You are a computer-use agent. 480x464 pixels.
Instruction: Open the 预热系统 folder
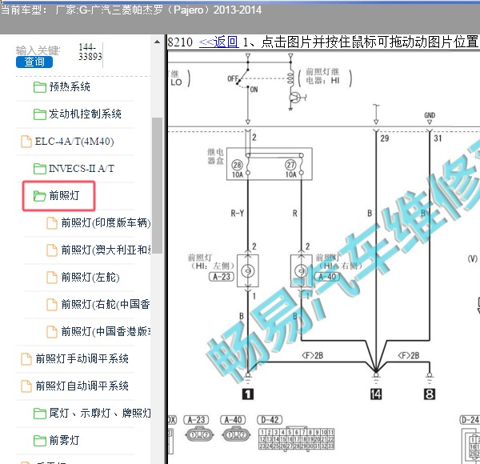(70, 87)
